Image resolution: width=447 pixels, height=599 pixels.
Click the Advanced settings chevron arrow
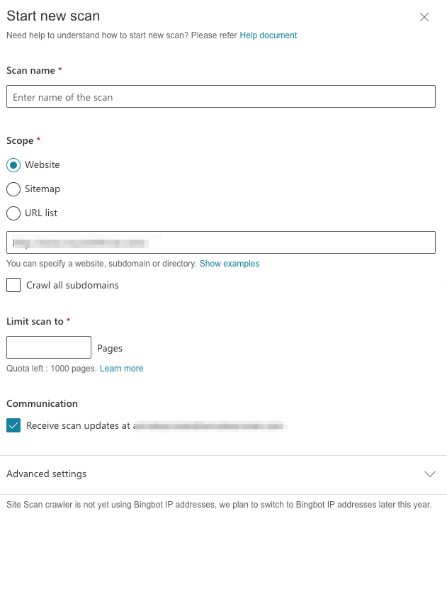430,474
